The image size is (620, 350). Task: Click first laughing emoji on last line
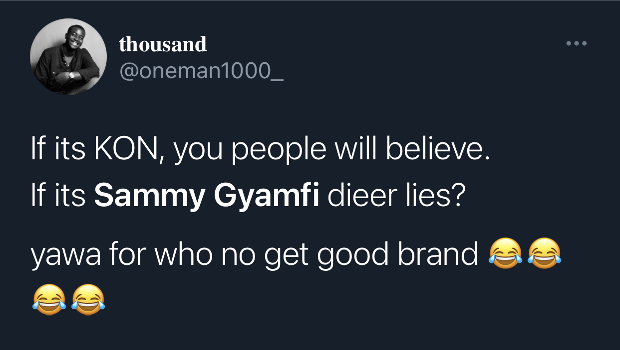pos(49,299)
